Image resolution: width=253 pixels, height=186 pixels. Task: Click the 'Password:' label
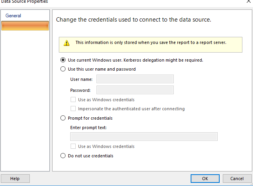coord(80,90)
